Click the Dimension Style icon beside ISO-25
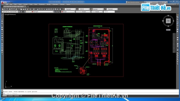The image size is (180, 101). [77, 9]
